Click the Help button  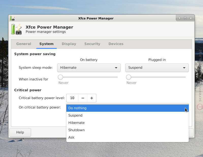20,132
